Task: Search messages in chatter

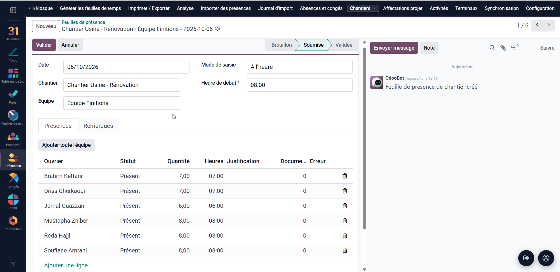Action: pyautogui.click(x=492, y=48)
